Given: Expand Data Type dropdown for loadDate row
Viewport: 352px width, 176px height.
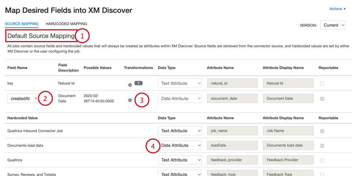Looking at the screenshot, I should point(180,145).
